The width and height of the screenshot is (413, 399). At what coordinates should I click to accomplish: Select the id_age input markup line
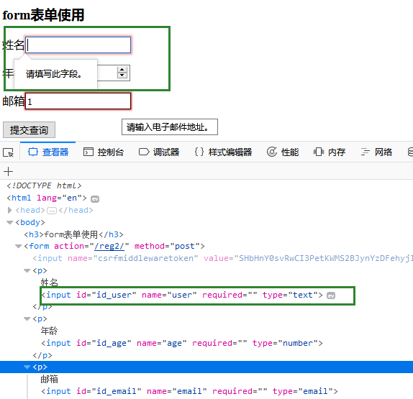pyautogui.click(x=182, y=343)
